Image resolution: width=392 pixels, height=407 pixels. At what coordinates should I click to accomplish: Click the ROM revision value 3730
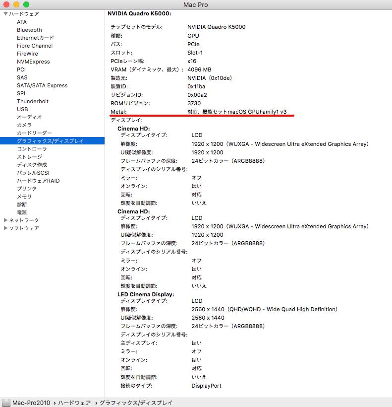pos(194,103)
